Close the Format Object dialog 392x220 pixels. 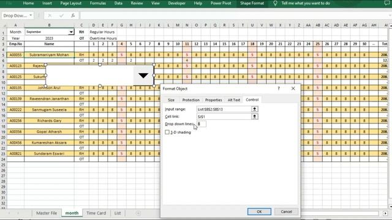[293, 88]
